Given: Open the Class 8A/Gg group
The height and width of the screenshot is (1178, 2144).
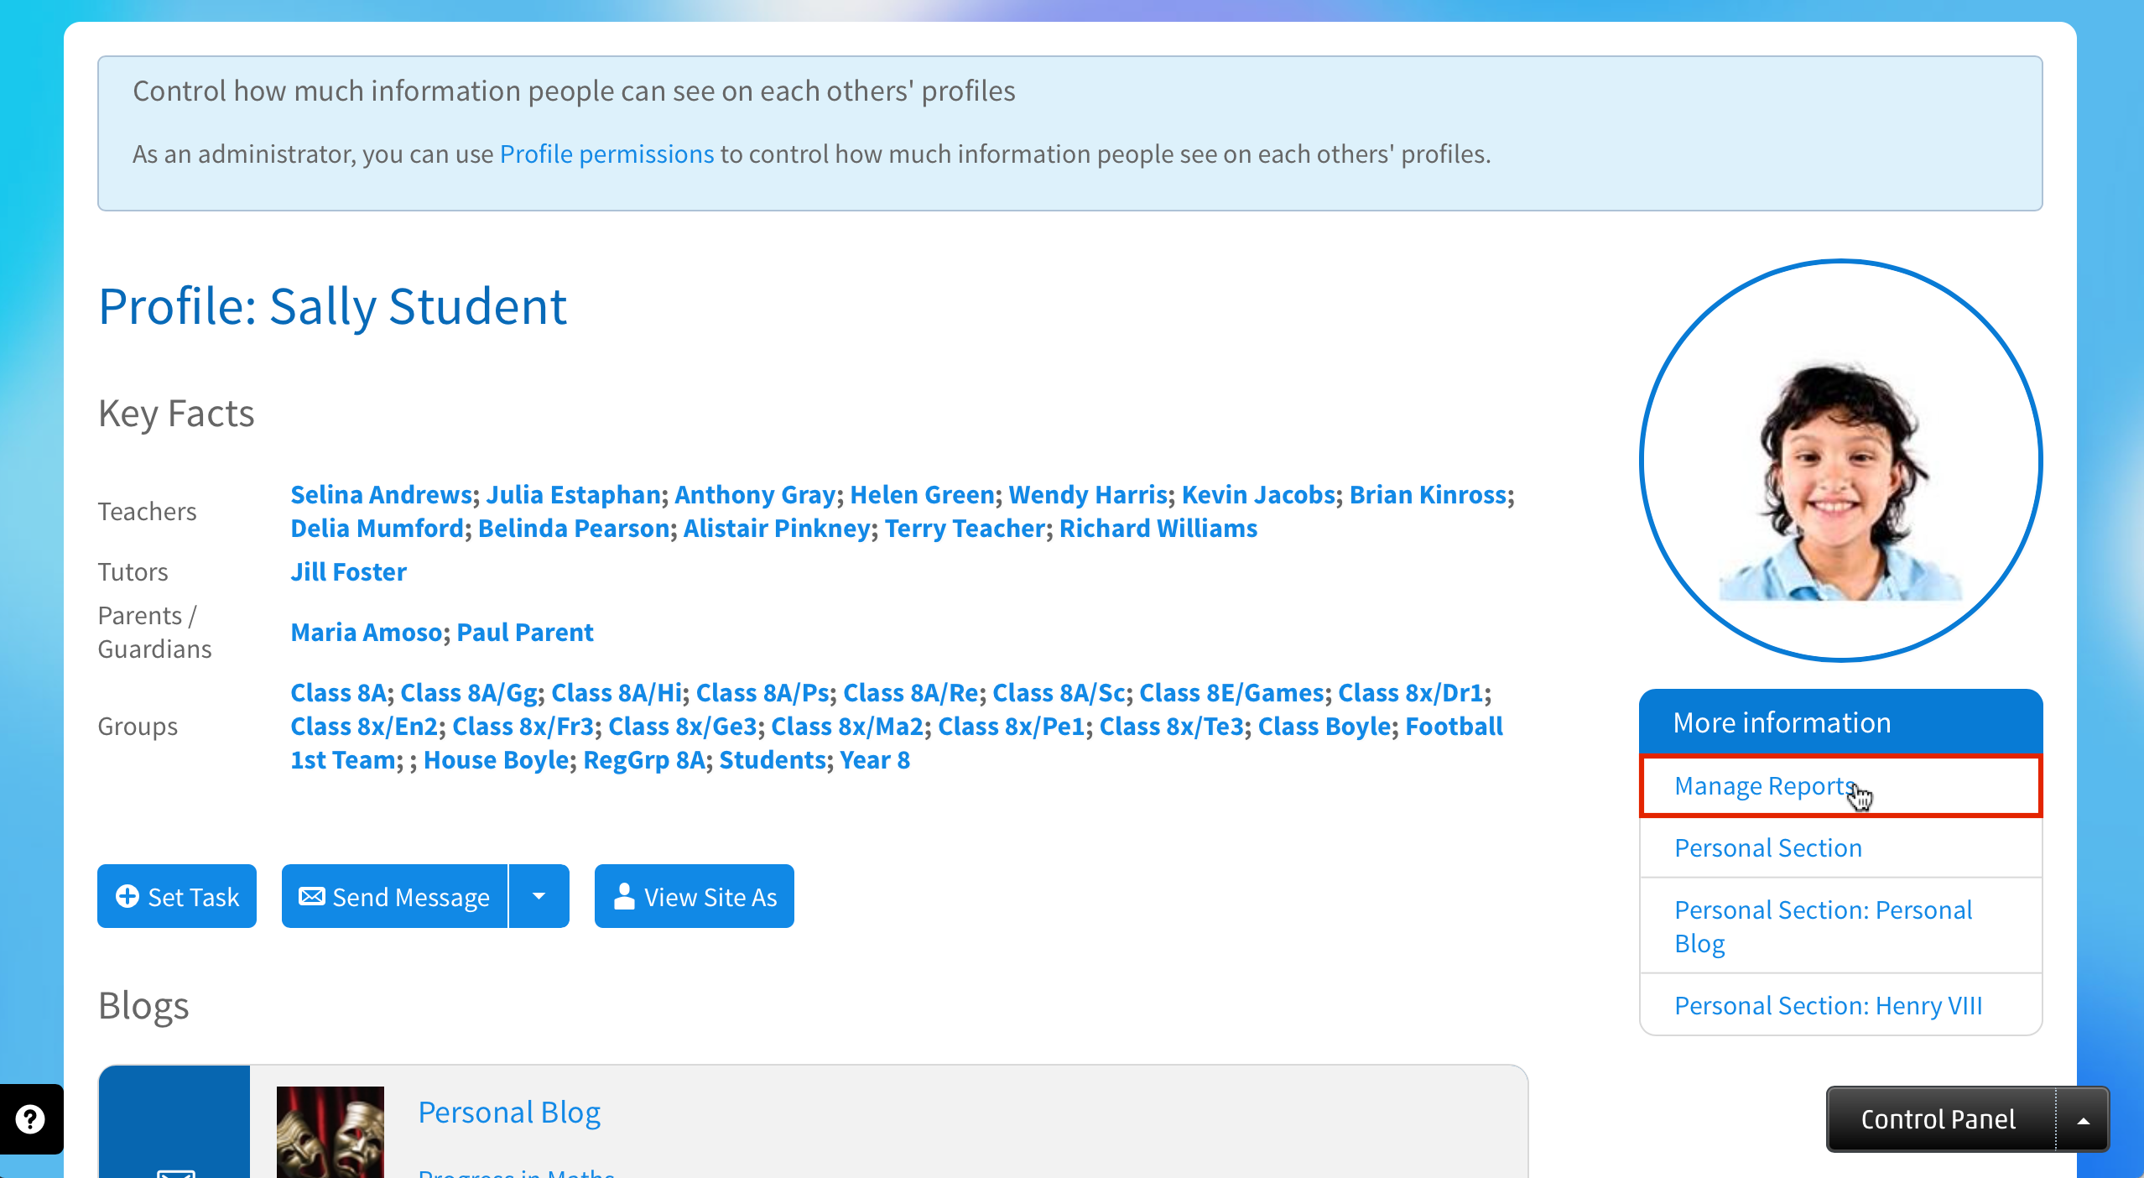Looking at the screenshot, I should [x=469, y=692].
